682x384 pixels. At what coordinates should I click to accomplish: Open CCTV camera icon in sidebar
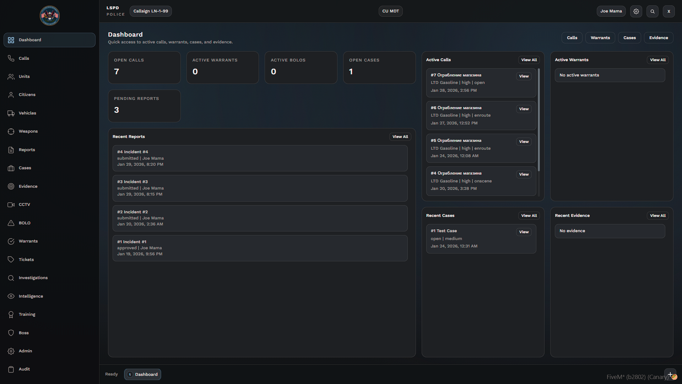pyautogui.click(x=11, y=204)
